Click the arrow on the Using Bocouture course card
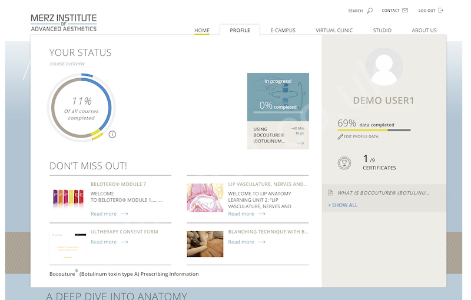Screen dimensions: 471x300 pos(300,143)
